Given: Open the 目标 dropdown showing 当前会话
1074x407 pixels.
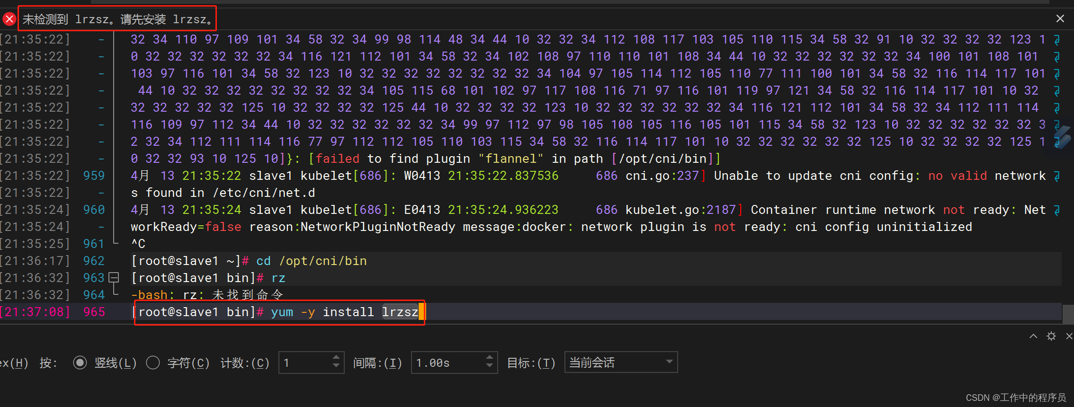Looking at the screenshot, I should tap(621, 363).
